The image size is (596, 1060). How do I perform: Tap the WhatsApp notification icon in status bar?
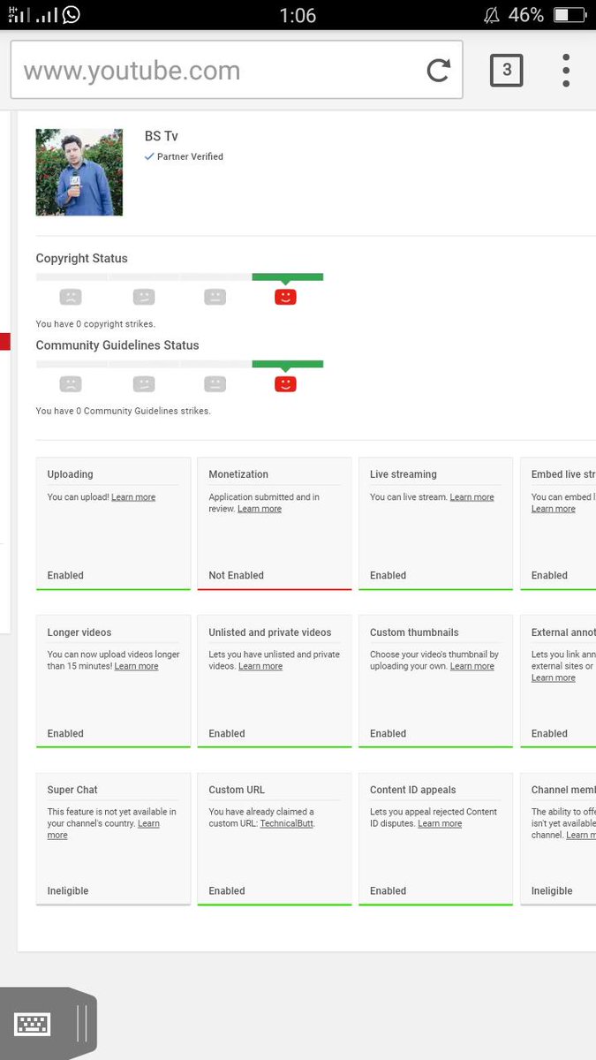click(x=71, y=14)
